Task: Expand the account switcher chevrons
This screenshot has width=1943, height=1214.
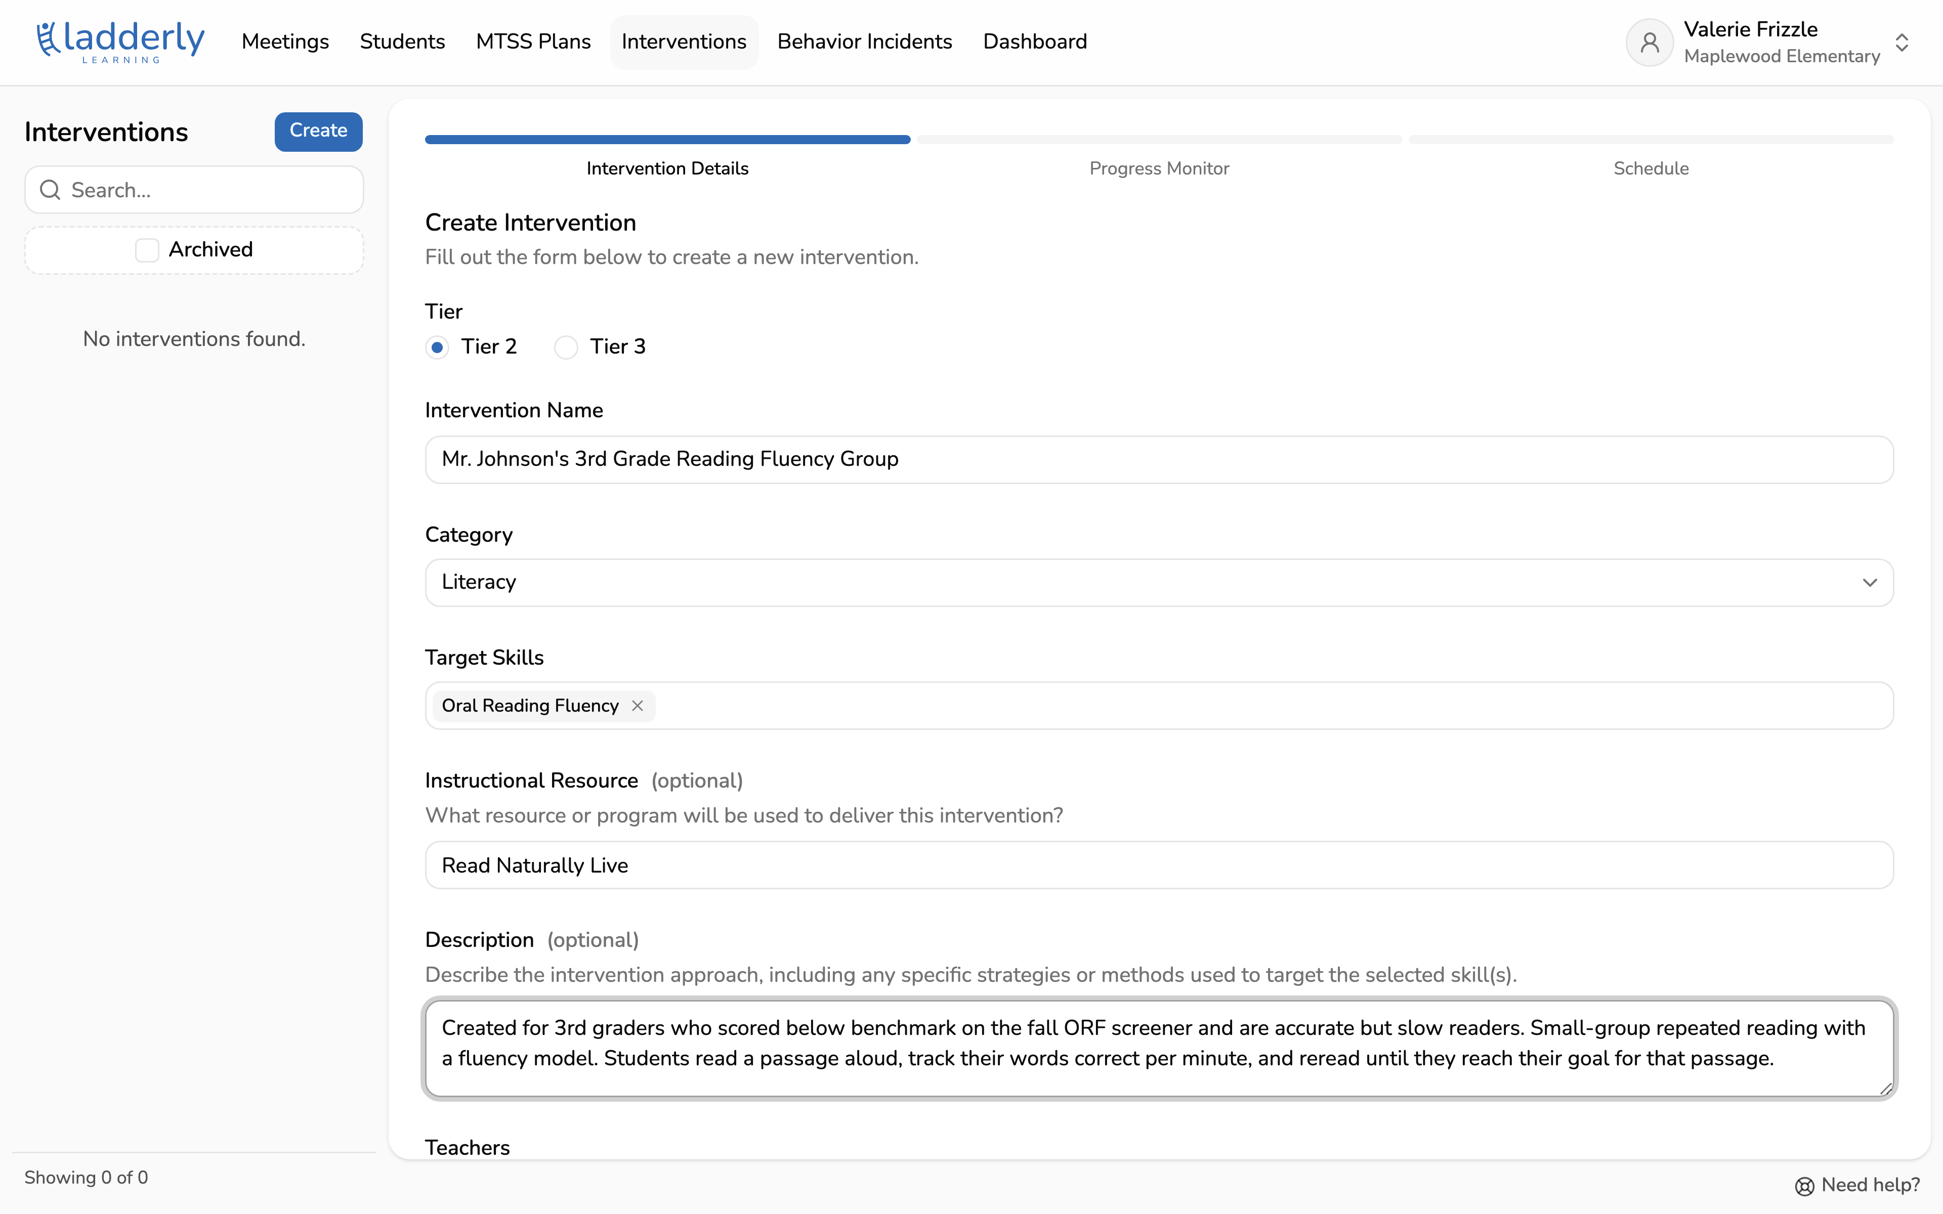Action: (1901, 42)
